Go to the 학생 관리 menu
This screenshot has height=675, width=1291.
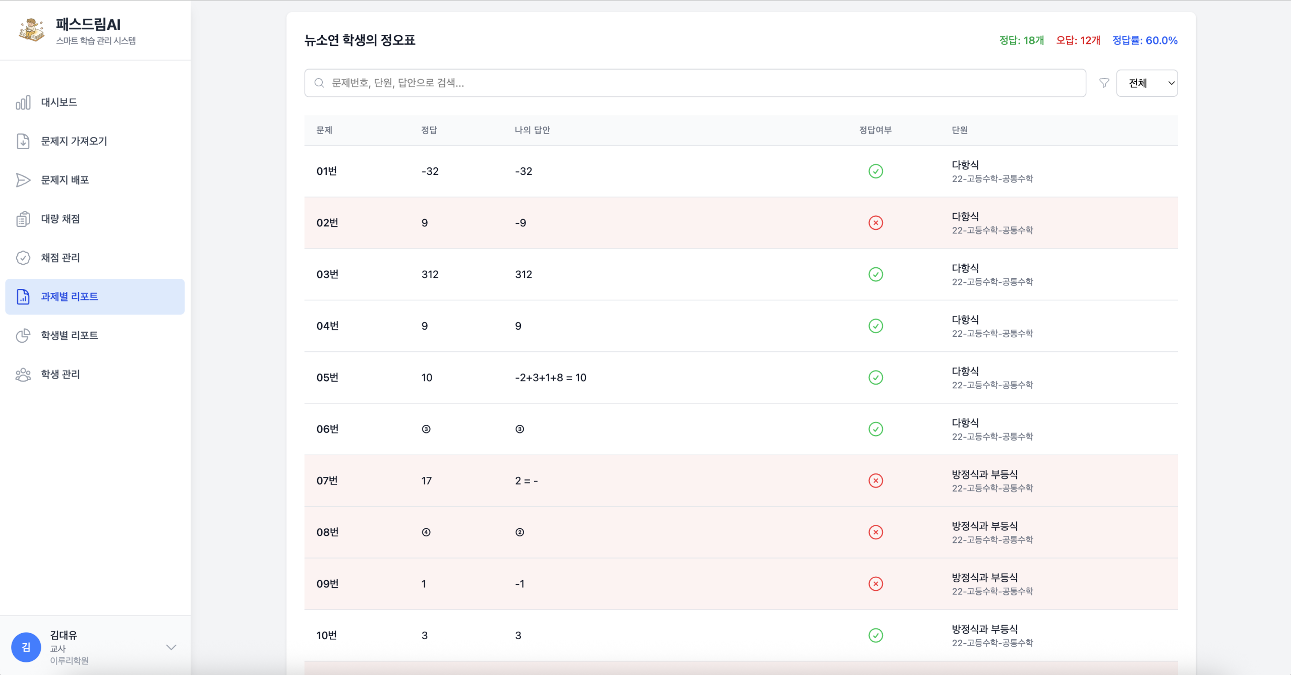pos(61,374)
